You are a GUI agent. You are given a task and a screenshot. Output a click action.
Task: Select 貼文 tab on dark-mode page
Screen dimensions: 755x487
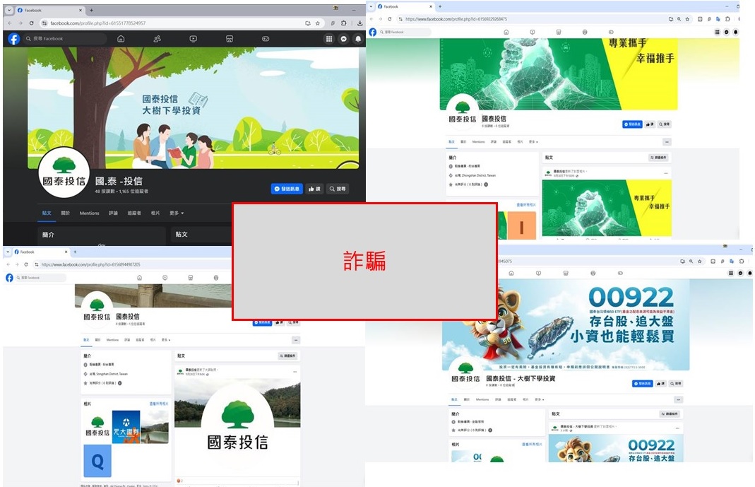(x=47, y=213)
